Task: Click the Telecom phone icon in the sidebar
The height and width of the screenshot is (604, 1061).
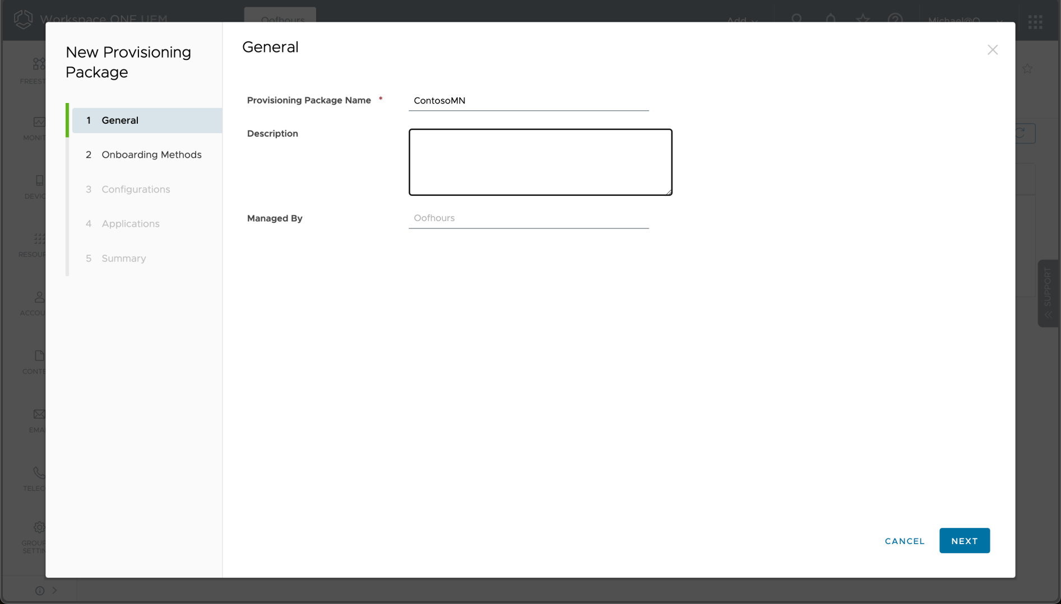Action: point(39,473)
